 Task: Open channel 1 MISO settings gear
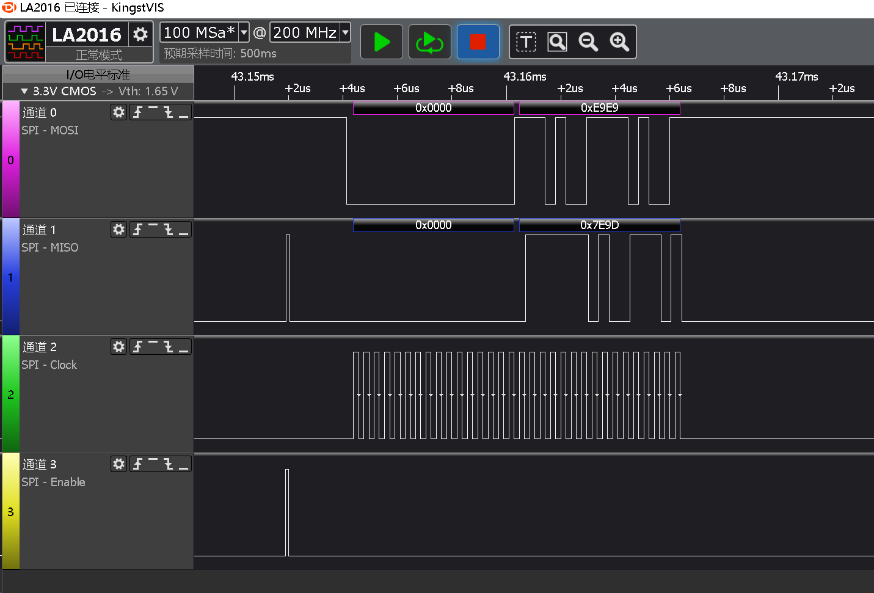pyautogui.click(x=118, y=229)
